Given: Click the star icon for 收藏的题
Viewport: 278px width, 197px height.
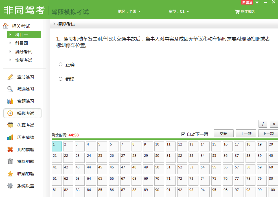Looking at the screenshot, I should [10, 174].
